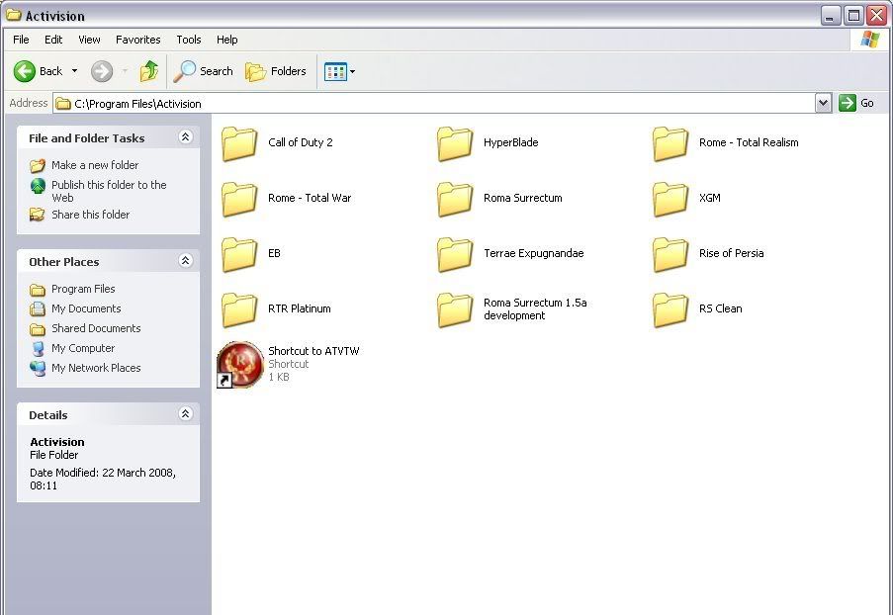The width and height of the screenshot is (893, 615).
Task: Select the HyperBlade folder icon
Action: [x=456, y=143]
